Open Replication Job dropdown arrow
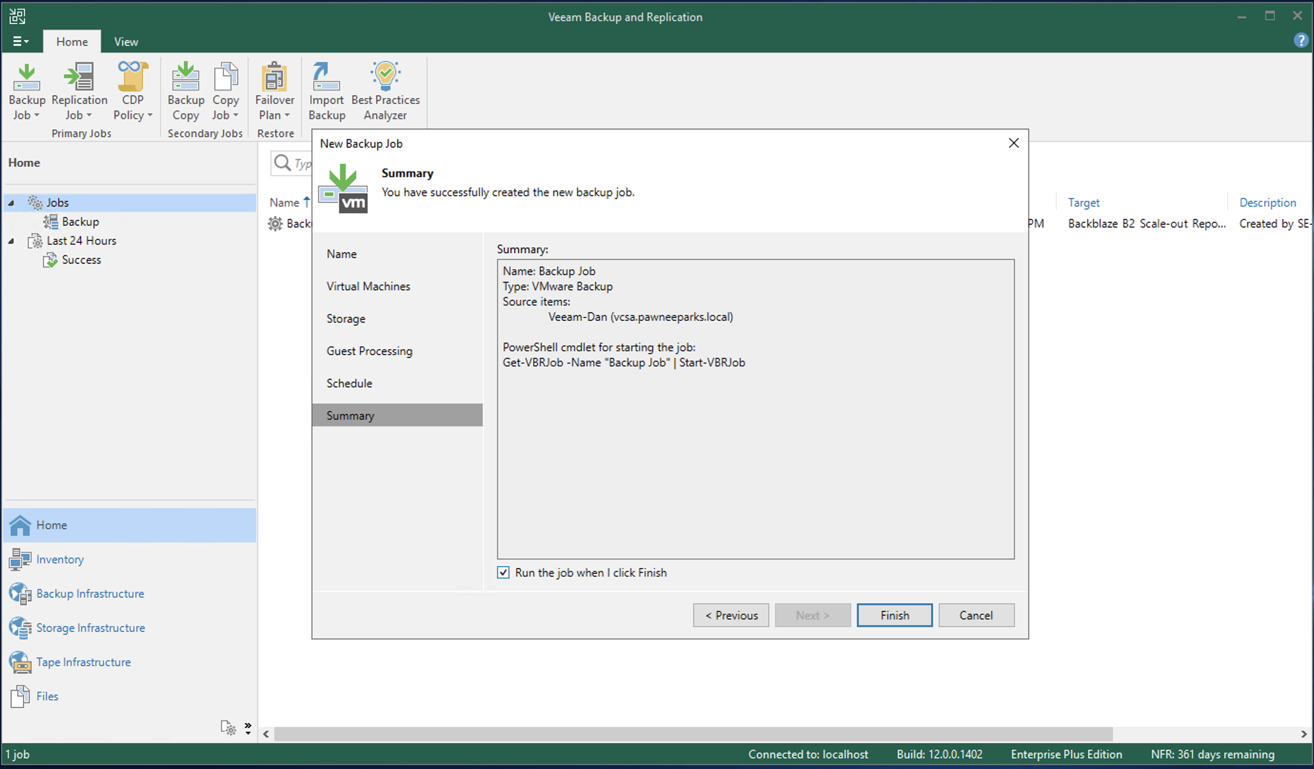1314x769 pixels. pyautogui.click(x=89, y=115)
